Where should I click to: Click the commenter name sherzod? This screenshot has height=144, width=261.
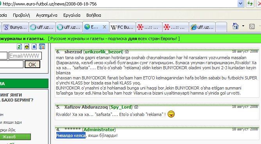tap(73, 52)
